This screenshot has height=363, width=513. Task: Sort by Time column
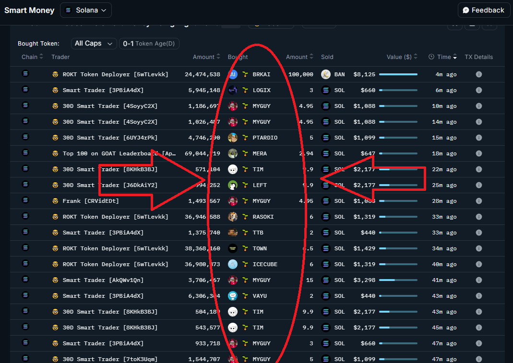pyautogui.click(x=442, y=57)
